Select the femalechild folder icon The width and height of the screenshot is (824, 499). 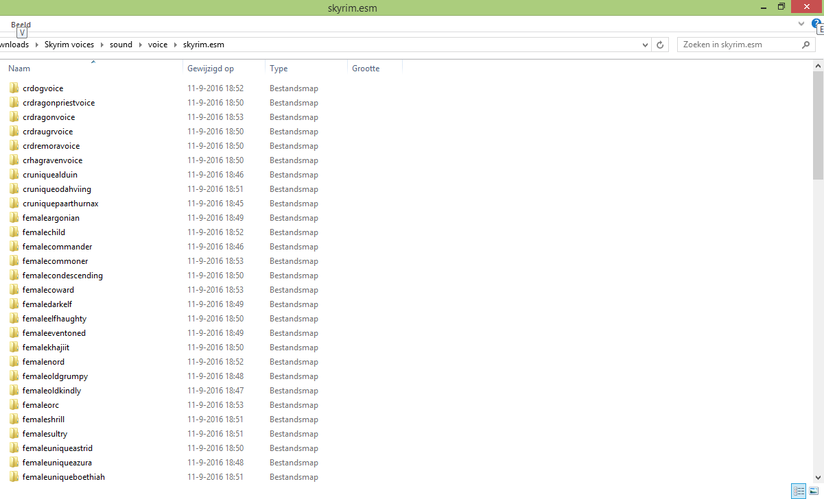coord(14,232)
